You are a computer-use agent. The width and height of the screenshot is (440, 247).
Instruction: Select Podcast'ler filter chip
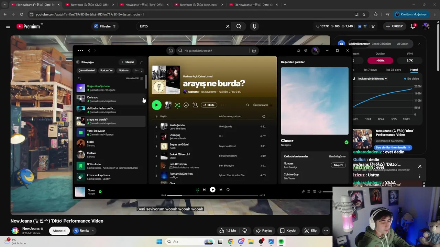coord(107,70)
